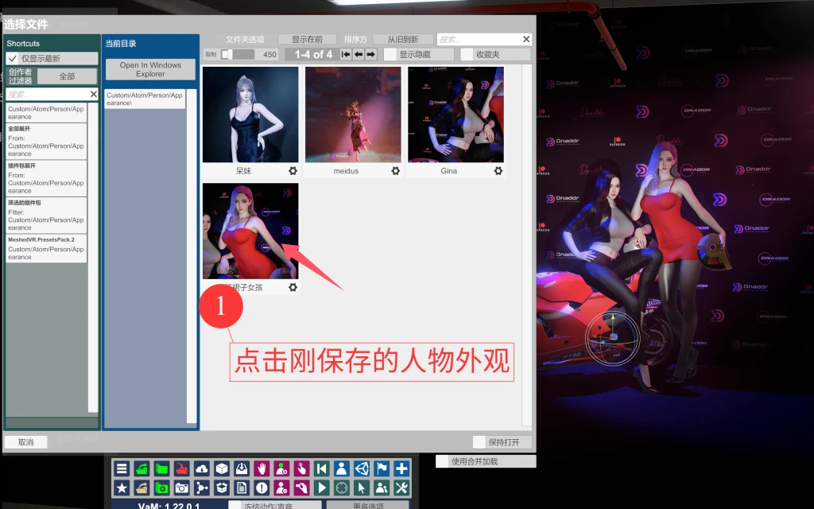Click the star favorites icon
Screen dimensions: 814x509
[x=122, y=488]
